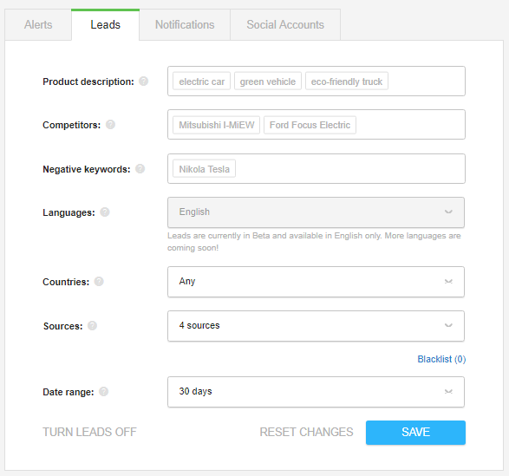The width and height of the screenshot is (509, 476).
Task: Click the blue SAVE button
Action: coord(415,433)
